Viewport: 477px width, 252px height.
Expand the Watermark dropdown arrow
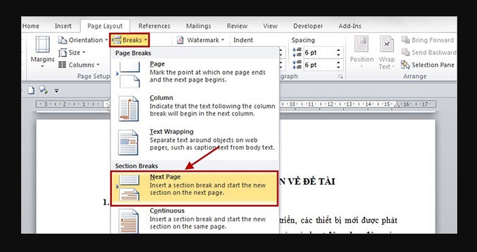click(223, 40)
